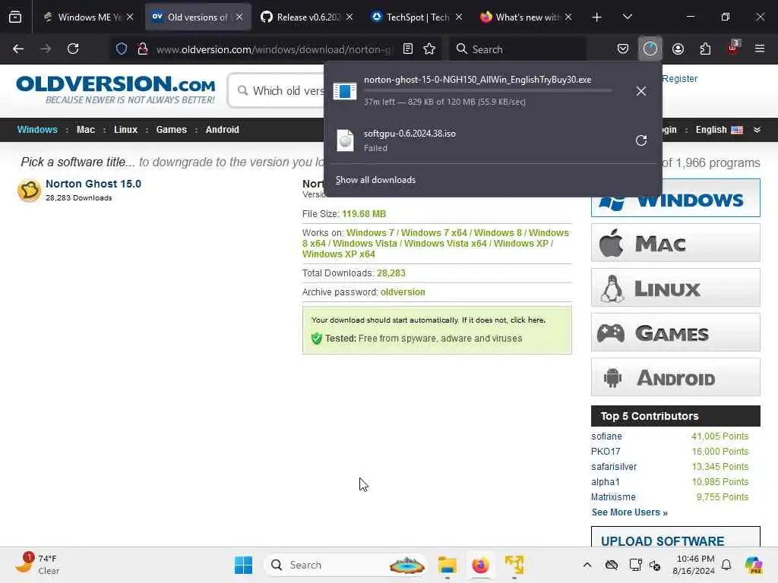Select Games in site navigation

(171, 130)
